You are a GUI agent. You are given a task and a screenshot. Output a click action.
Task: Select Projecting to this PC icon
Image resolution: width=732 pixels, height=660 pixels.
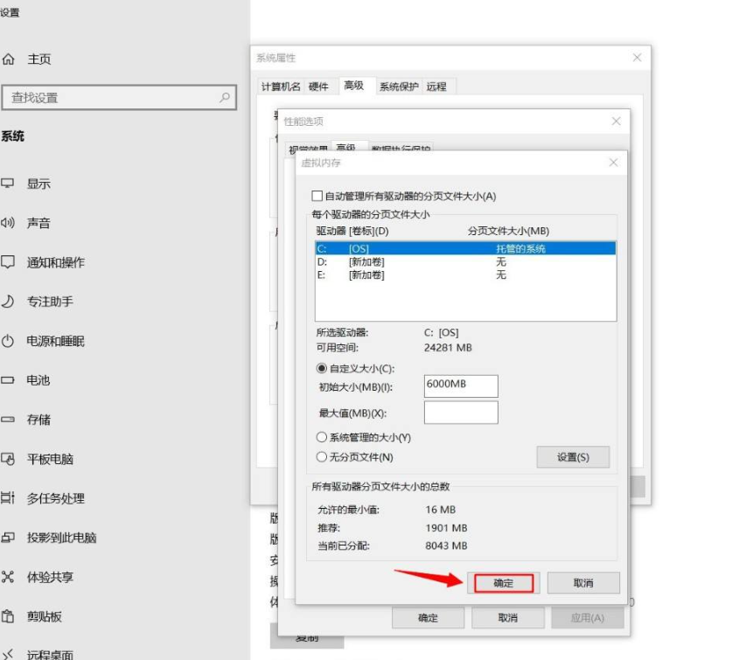pos(8,538)
